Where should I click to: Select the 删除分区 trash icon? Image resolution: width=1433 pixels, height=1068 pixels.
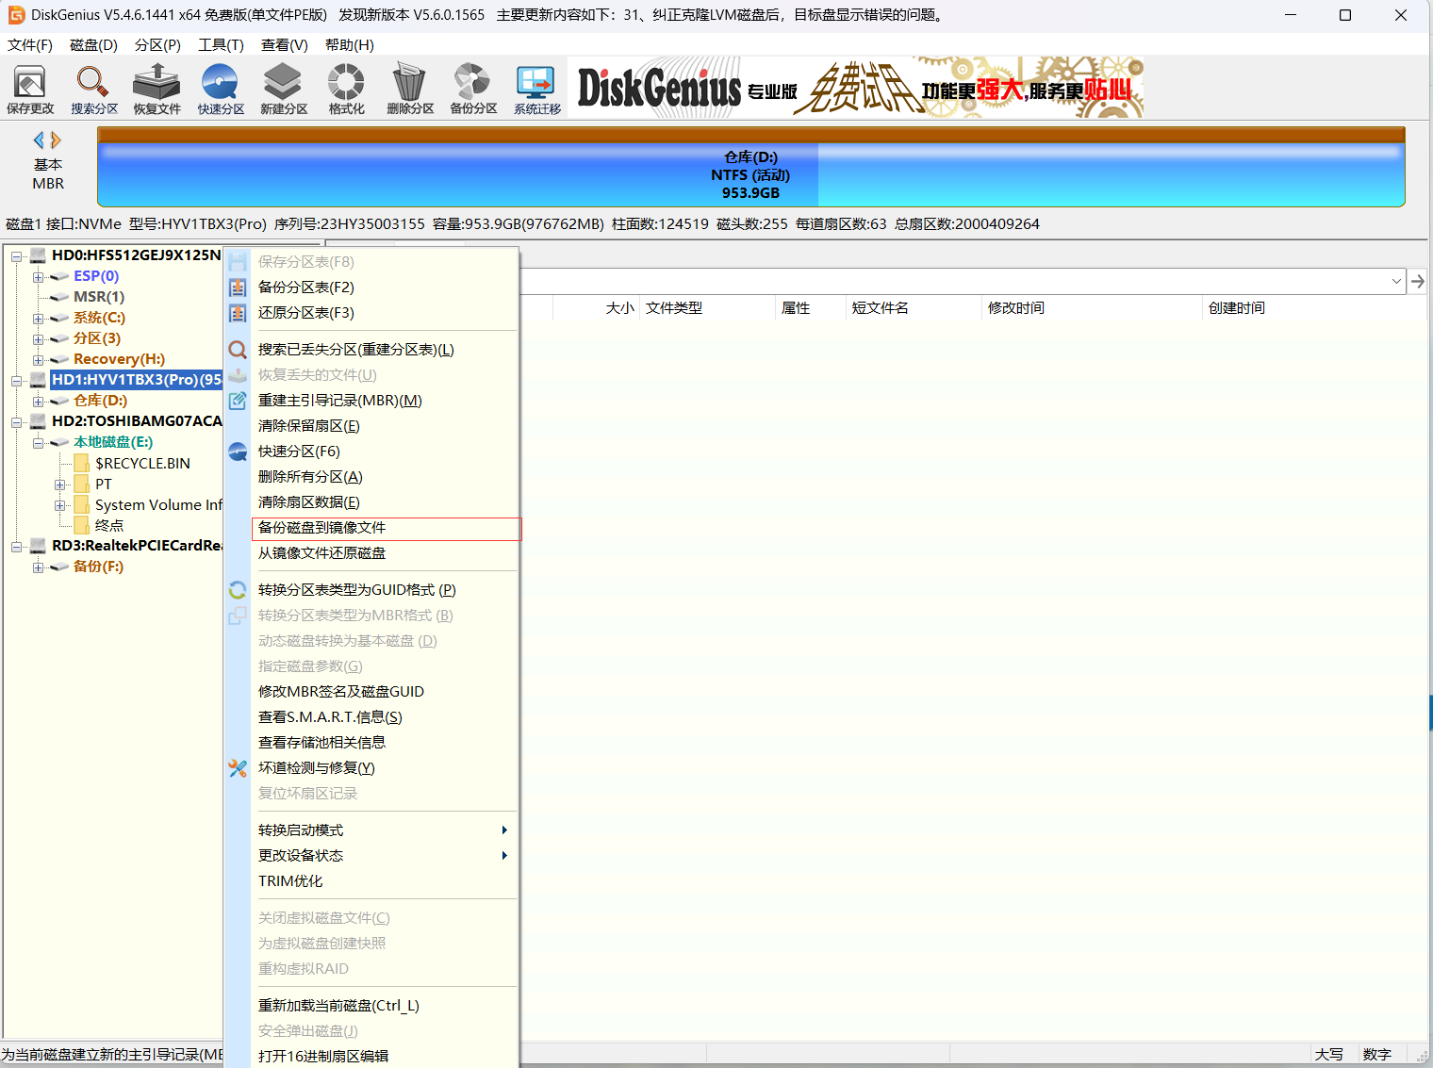[410, 90]
